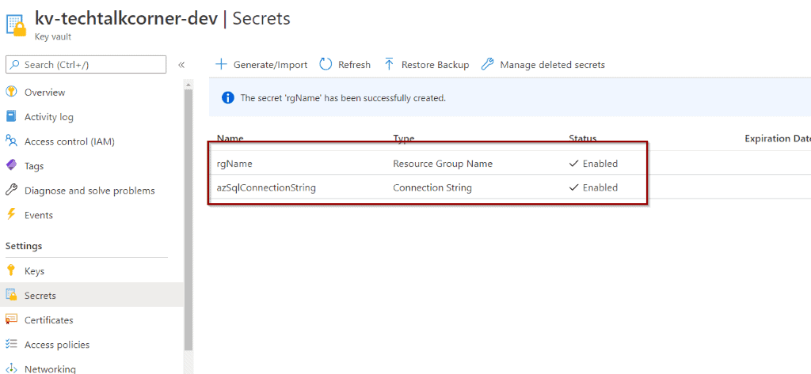The width and height of the screenshot is (811, 374).
Task: Click the circular Refresh arrow icon
Action: coord(326,65)
